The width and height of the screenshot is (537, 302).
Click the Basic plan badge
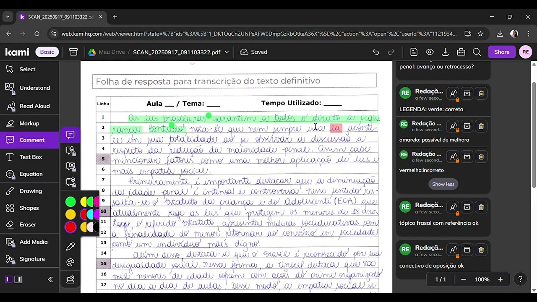(47, 52)
